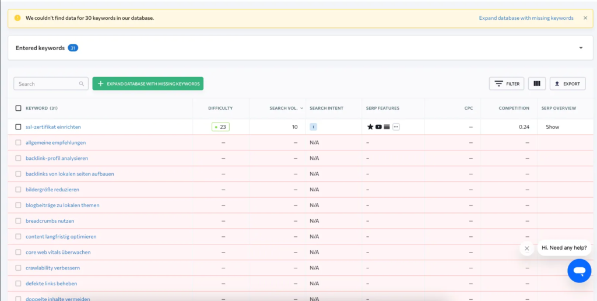Click the CPC column header

tap(468, 108)
